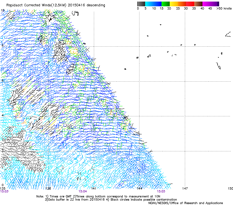Click the latitude "0" axis label
Viewport: 233px width, 205px height.
tap(3, 185)
